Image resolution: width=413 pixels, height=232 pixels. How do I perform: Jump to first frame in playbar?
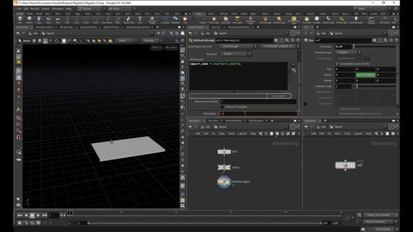pos(19,215)
